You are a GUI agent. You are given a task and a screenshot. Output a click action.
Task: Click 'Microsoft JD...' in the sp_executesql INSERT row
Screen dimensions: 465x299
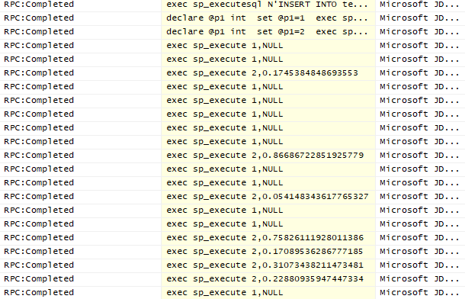pos(419,5)
